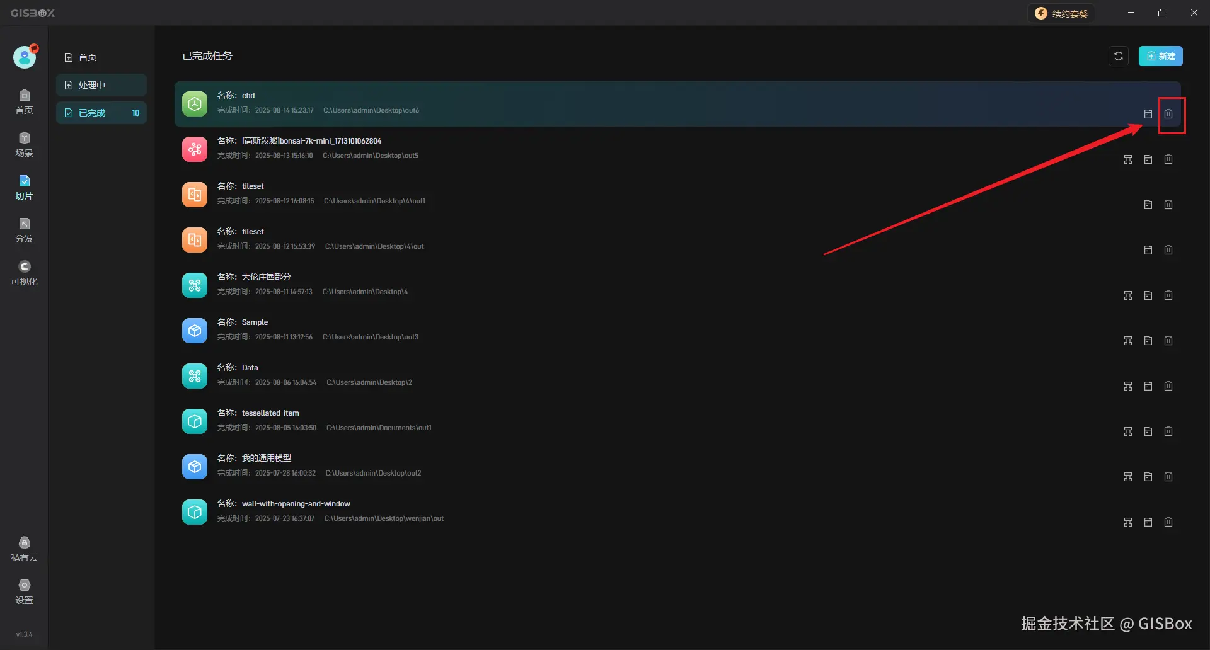The height and width of the screenshot is (650, 1210).
Task: Refresh the completed task list
Action: (x=1119, y=56)
